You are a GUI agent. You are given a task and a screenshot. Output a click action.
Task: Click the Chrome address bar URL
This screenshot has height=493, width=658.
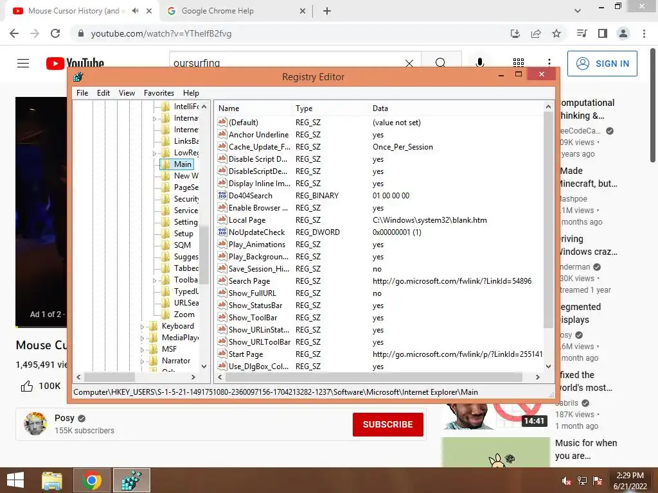click(x=161, y=33)
